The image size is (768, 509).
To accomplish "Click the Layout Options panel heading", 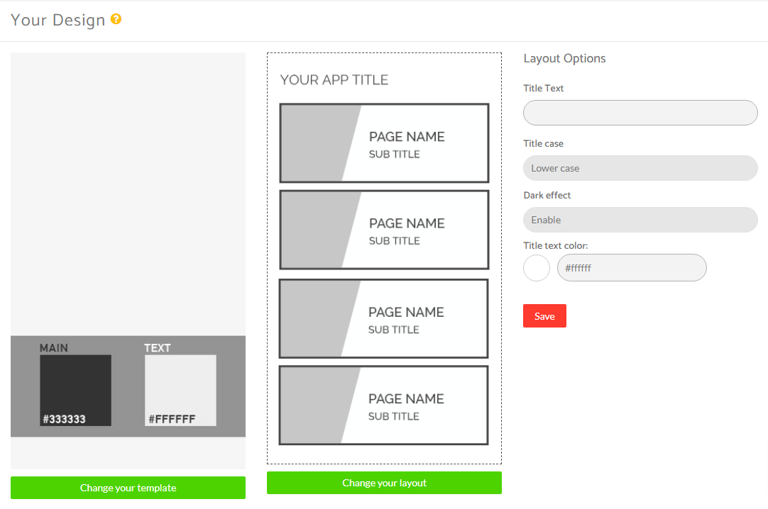I will click(x=564, y=58).
